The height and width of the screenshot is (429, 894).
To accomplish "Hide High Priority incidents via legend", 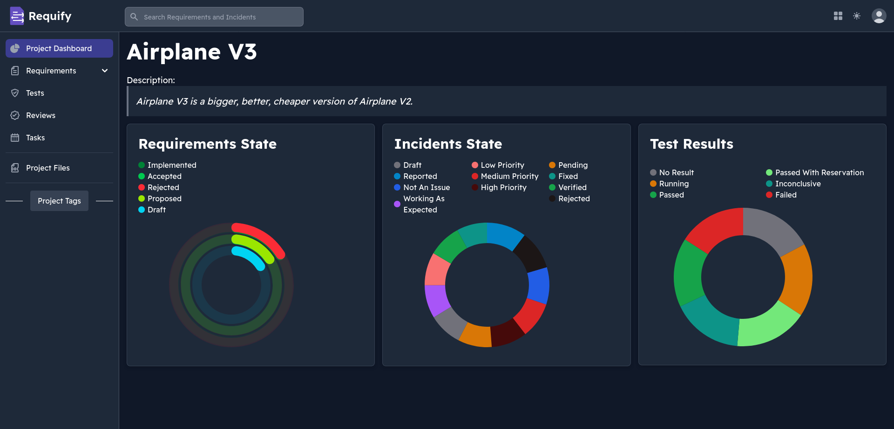I will (x=503, y=187).
